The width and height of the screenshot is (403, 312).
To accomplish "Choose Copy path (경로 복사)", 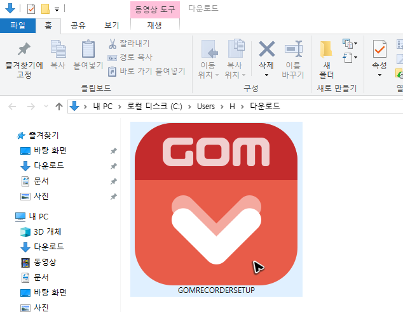I will [x=130, y=57].
